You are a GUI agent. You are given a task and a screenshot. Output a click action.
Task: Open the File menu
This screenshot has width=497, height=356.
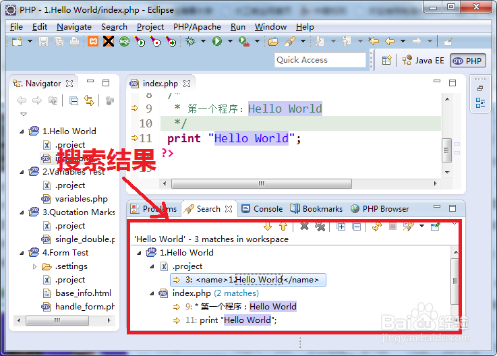pyautogui.click(x=16, y=27)
